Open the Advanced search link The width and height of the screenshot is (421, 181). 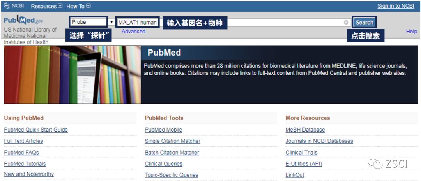pos(133,32)
